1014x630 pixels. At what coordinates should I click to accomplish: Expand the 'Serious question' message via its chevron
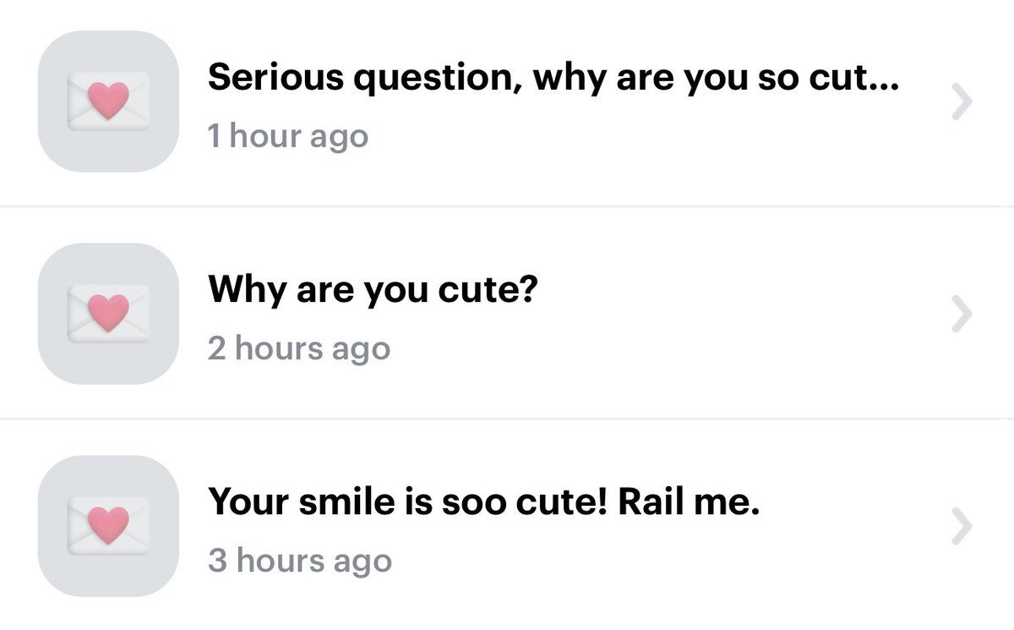pyautogui.click(x=962, y=102)
